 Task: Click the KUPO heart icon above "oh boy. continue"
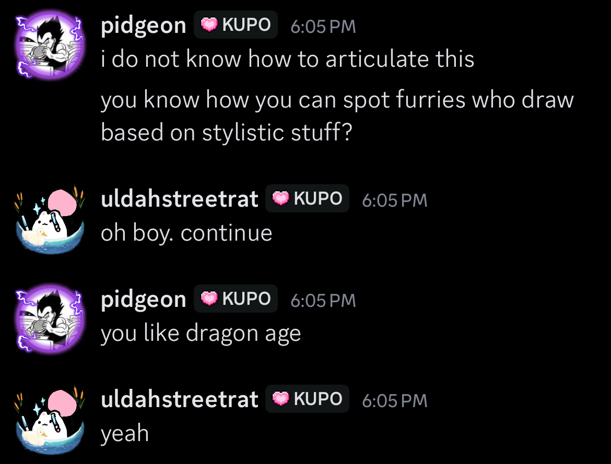[x=281, y=199]
